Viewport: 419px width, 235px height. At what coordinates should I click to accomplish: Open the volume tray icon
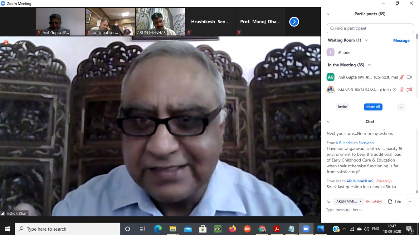tap(367, 229)
